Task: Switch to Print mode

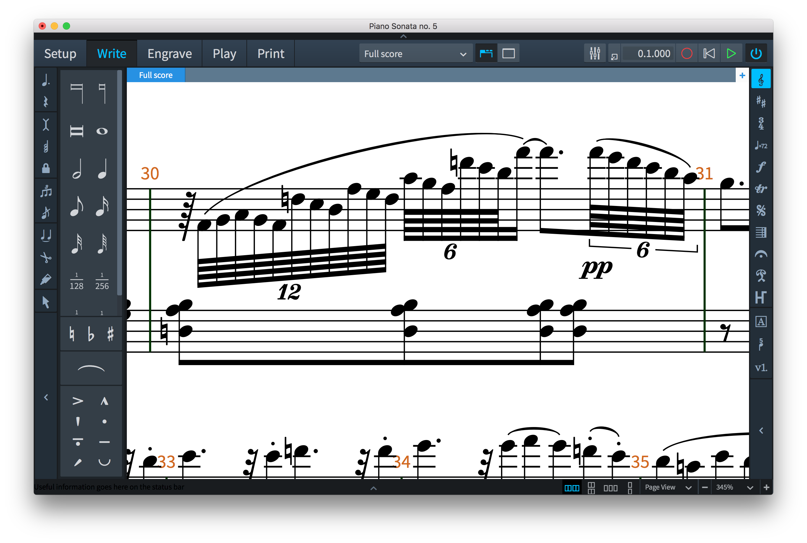Action: click(x=271, y=54)
